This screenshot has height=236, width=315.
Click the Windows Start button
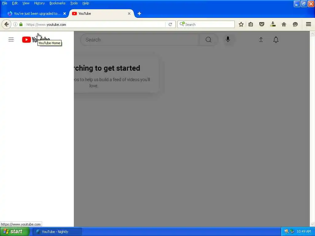pyautogui.click(x=15, y=232)
